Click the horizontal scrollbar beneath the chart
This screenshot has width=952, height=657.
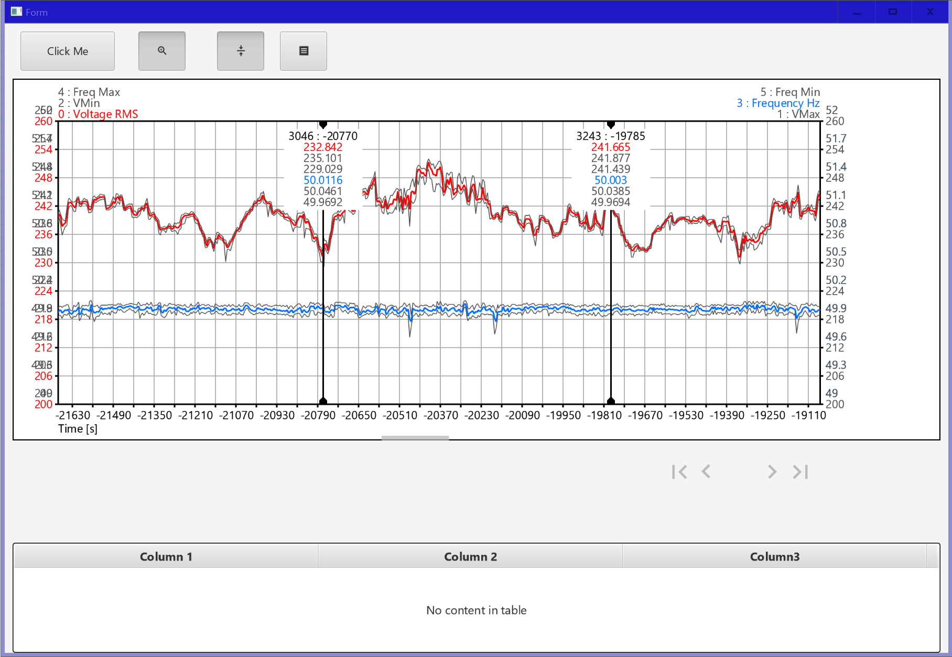pyautogui.click(x=415, y=438)
